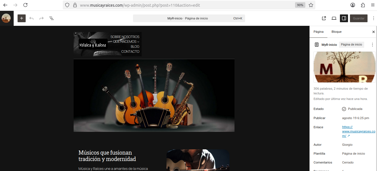Bookmark this page with the star icon
Image resolution: width=377 pixels, height=171 pixels.
coord(311,5)
